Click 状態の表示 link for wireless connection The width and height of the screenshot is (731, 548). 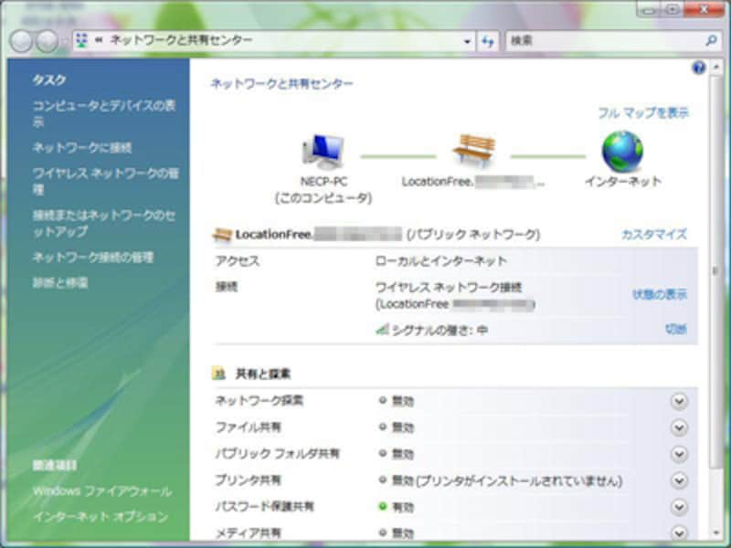tap(660, 294)
